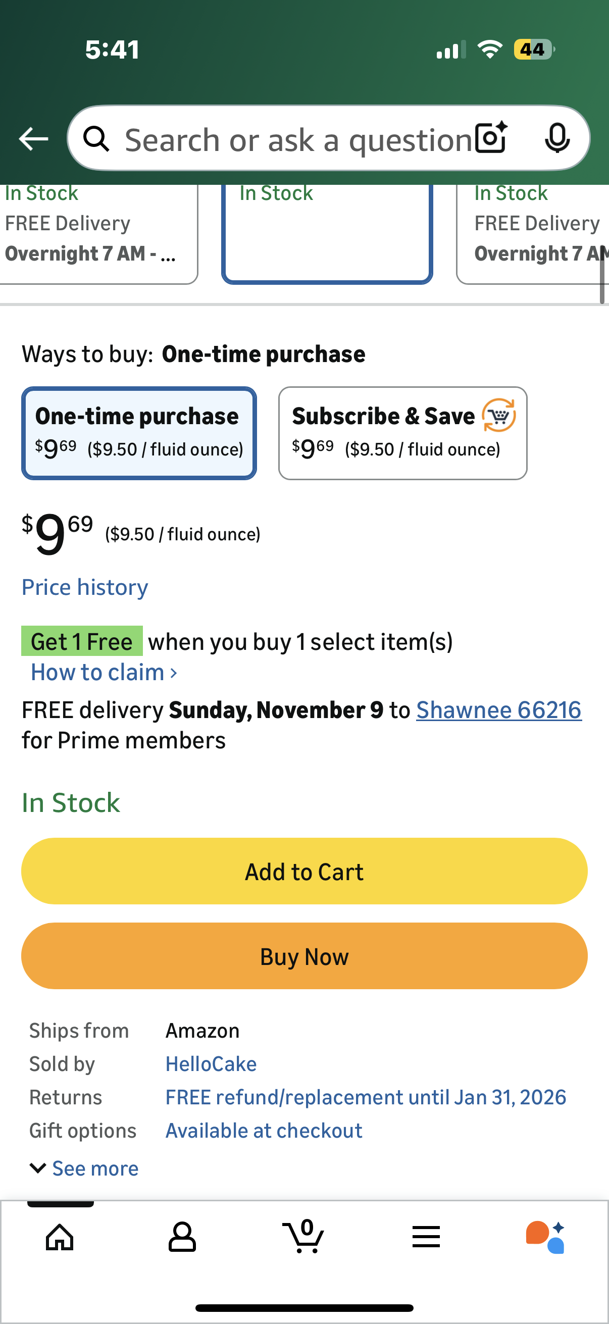Open the account profile icon

[x=182, y=1237]
